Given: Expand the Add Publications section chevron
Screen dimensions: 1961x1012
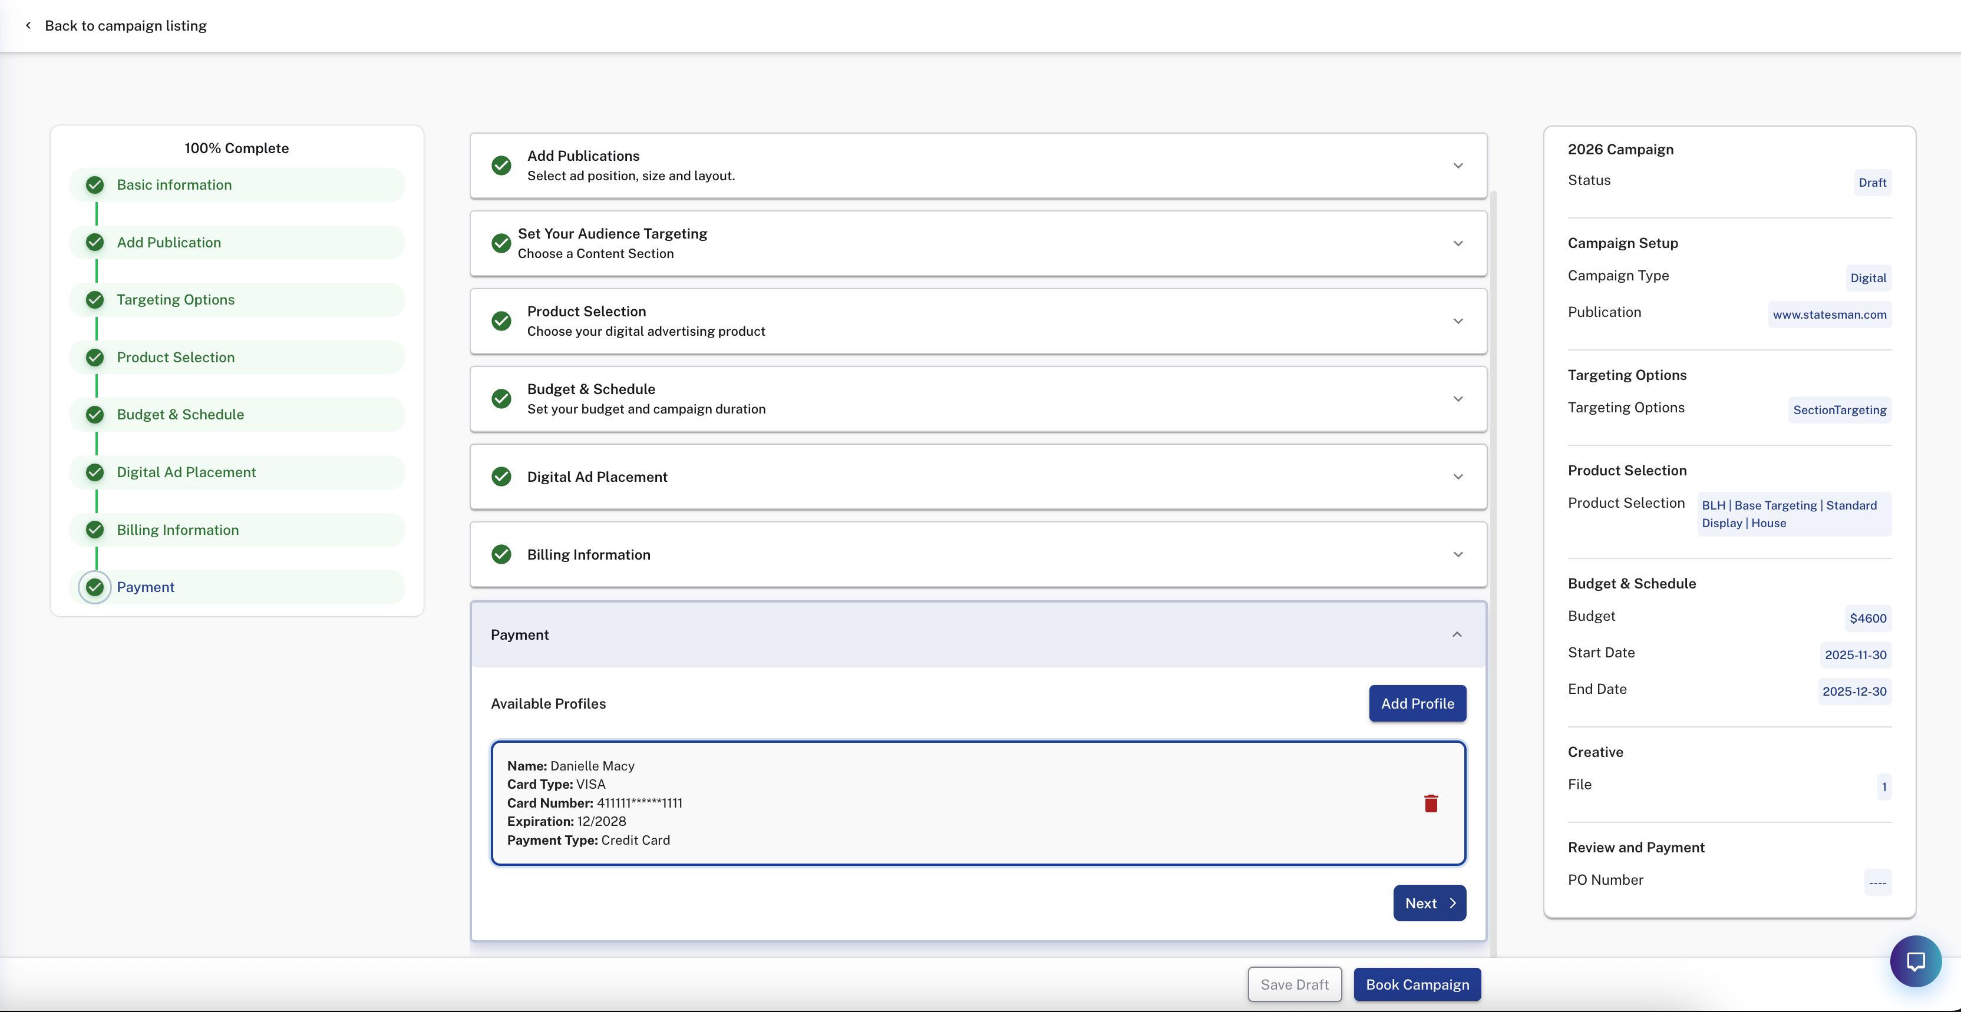Looking at the screenshot, I should coord(1458,165).
